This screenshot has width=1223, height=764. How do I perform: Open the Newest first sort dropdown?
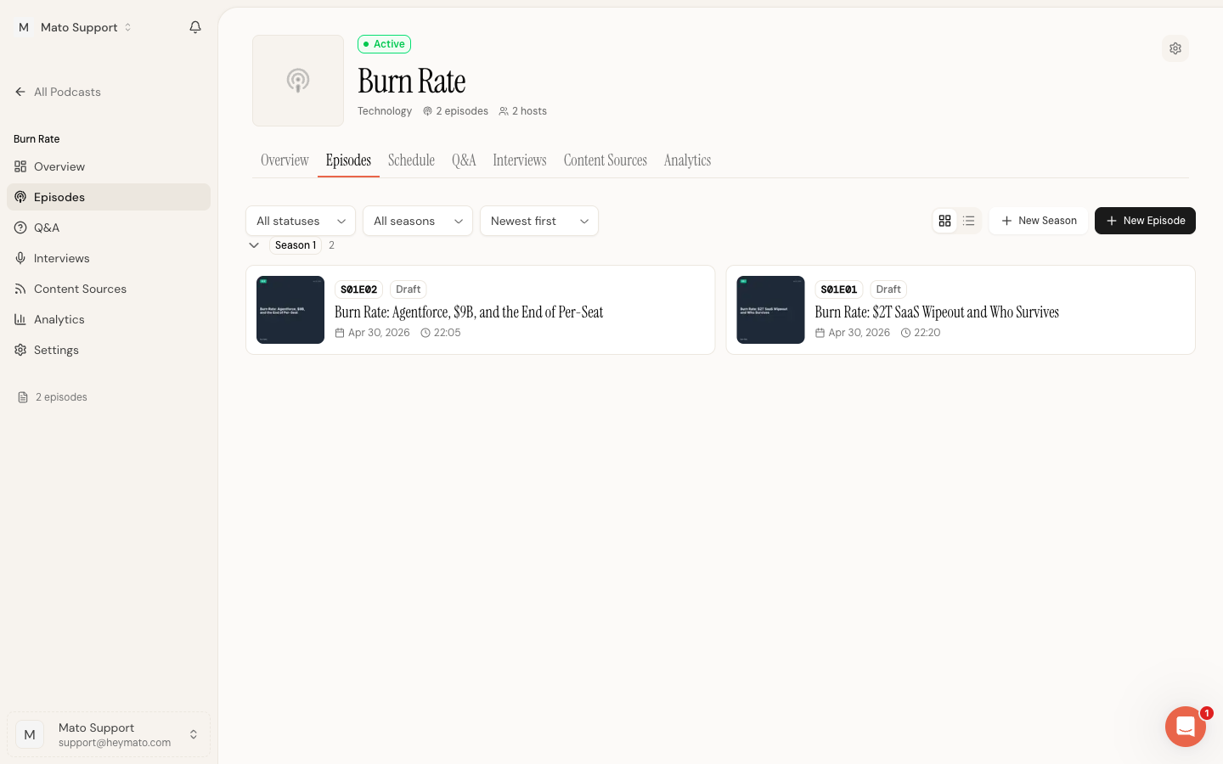[539, 221]
